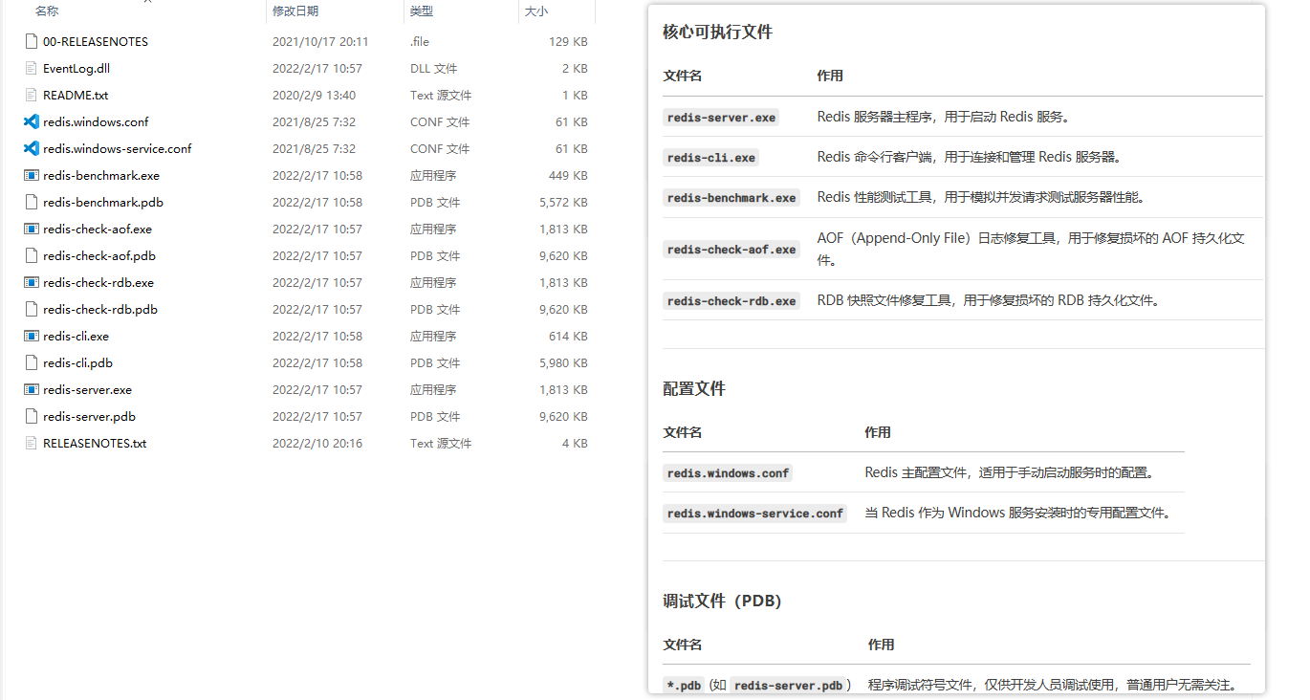This screenshot has width=1310, height=700.
Task: Click the date 2021/10/17 20:11
Action: tap(320, 41)
